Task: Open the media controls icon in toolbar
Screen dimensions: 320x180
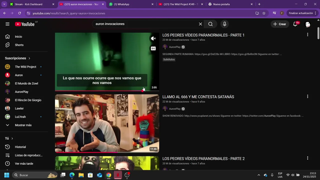Action: coord(274,13)
